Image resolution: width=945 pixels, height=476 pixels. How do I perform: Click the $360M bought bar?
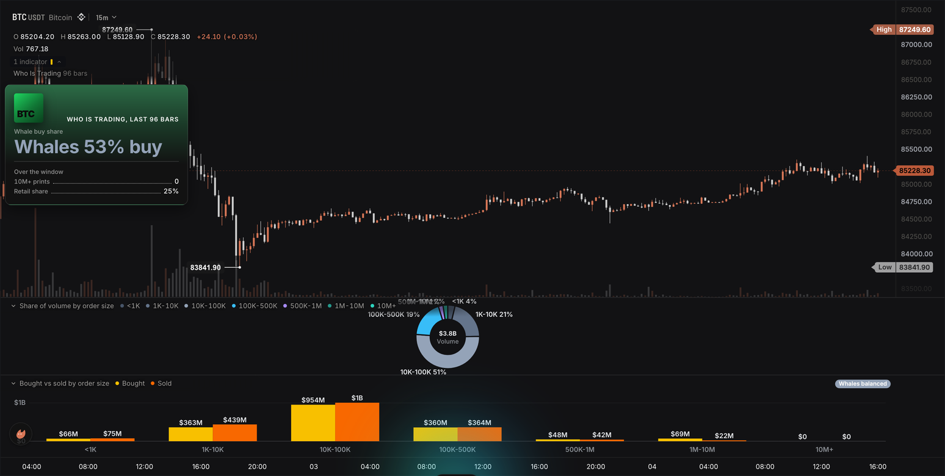coord(435,434)
